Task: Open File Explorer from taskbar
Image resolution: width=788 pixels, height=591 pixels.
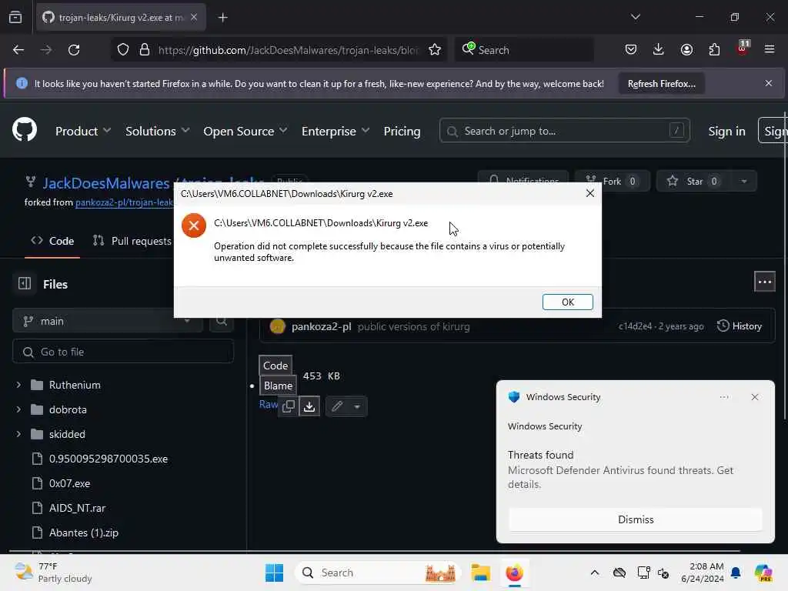Action: coord(480,573)
